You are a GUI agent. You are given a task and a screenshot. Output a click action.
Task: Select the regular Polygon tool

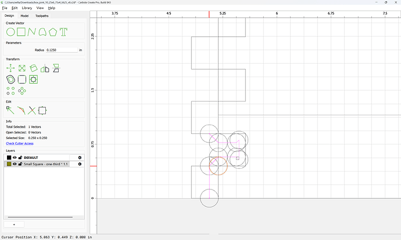53,32
